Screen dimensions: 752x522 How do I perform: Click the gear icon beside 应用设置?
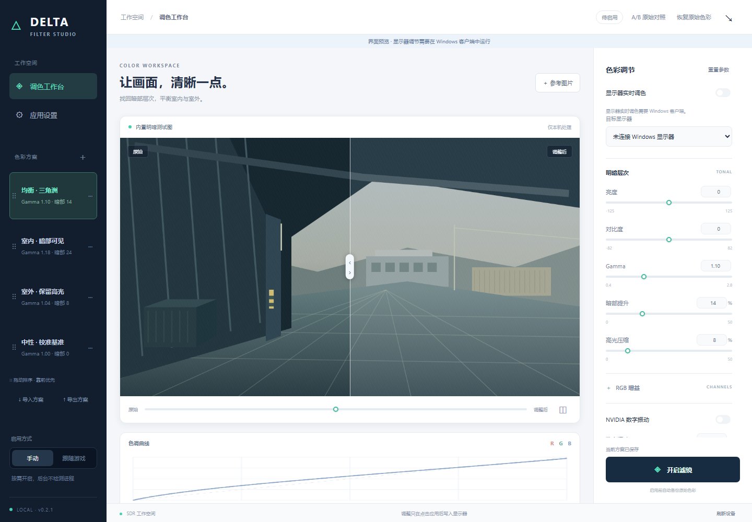19,115
